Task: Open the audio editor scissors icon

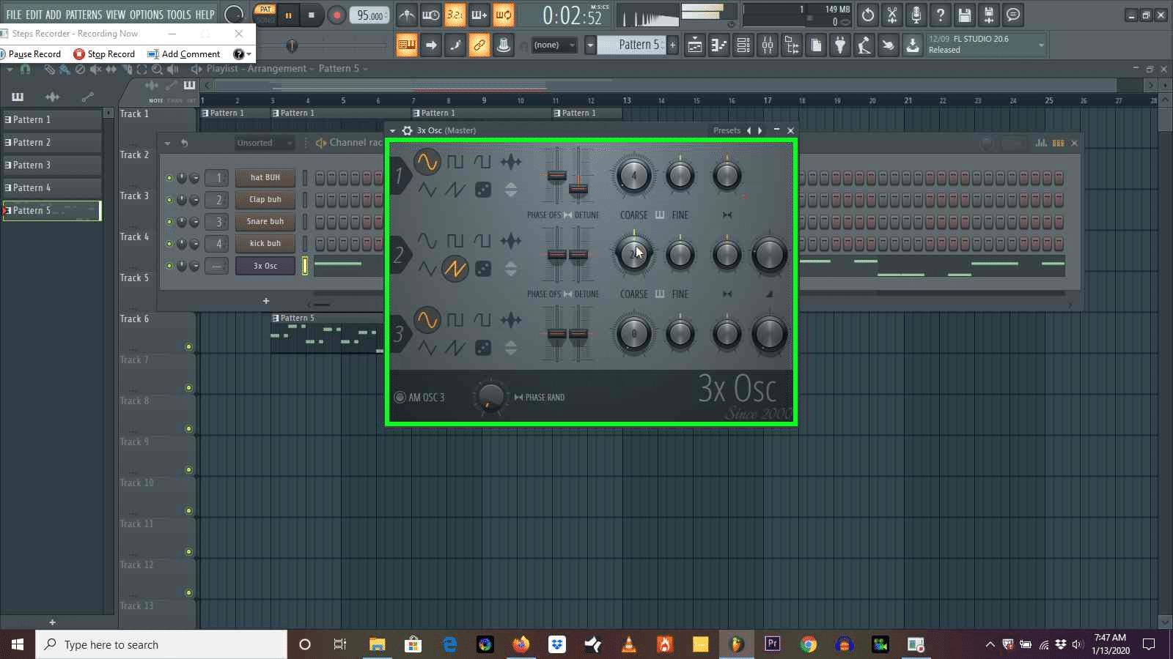Action: (892, 15)
